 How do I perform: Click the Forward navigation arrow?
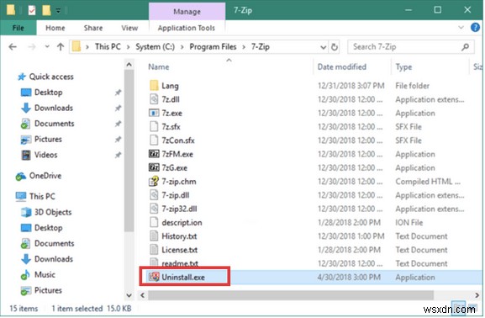[x=32, y=47]
